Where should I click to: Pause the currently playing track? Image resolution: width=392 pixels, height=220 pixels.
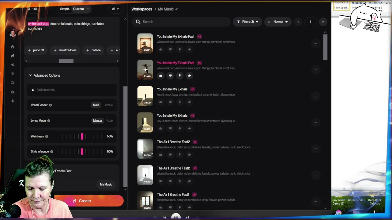click(x=176, y=217)
